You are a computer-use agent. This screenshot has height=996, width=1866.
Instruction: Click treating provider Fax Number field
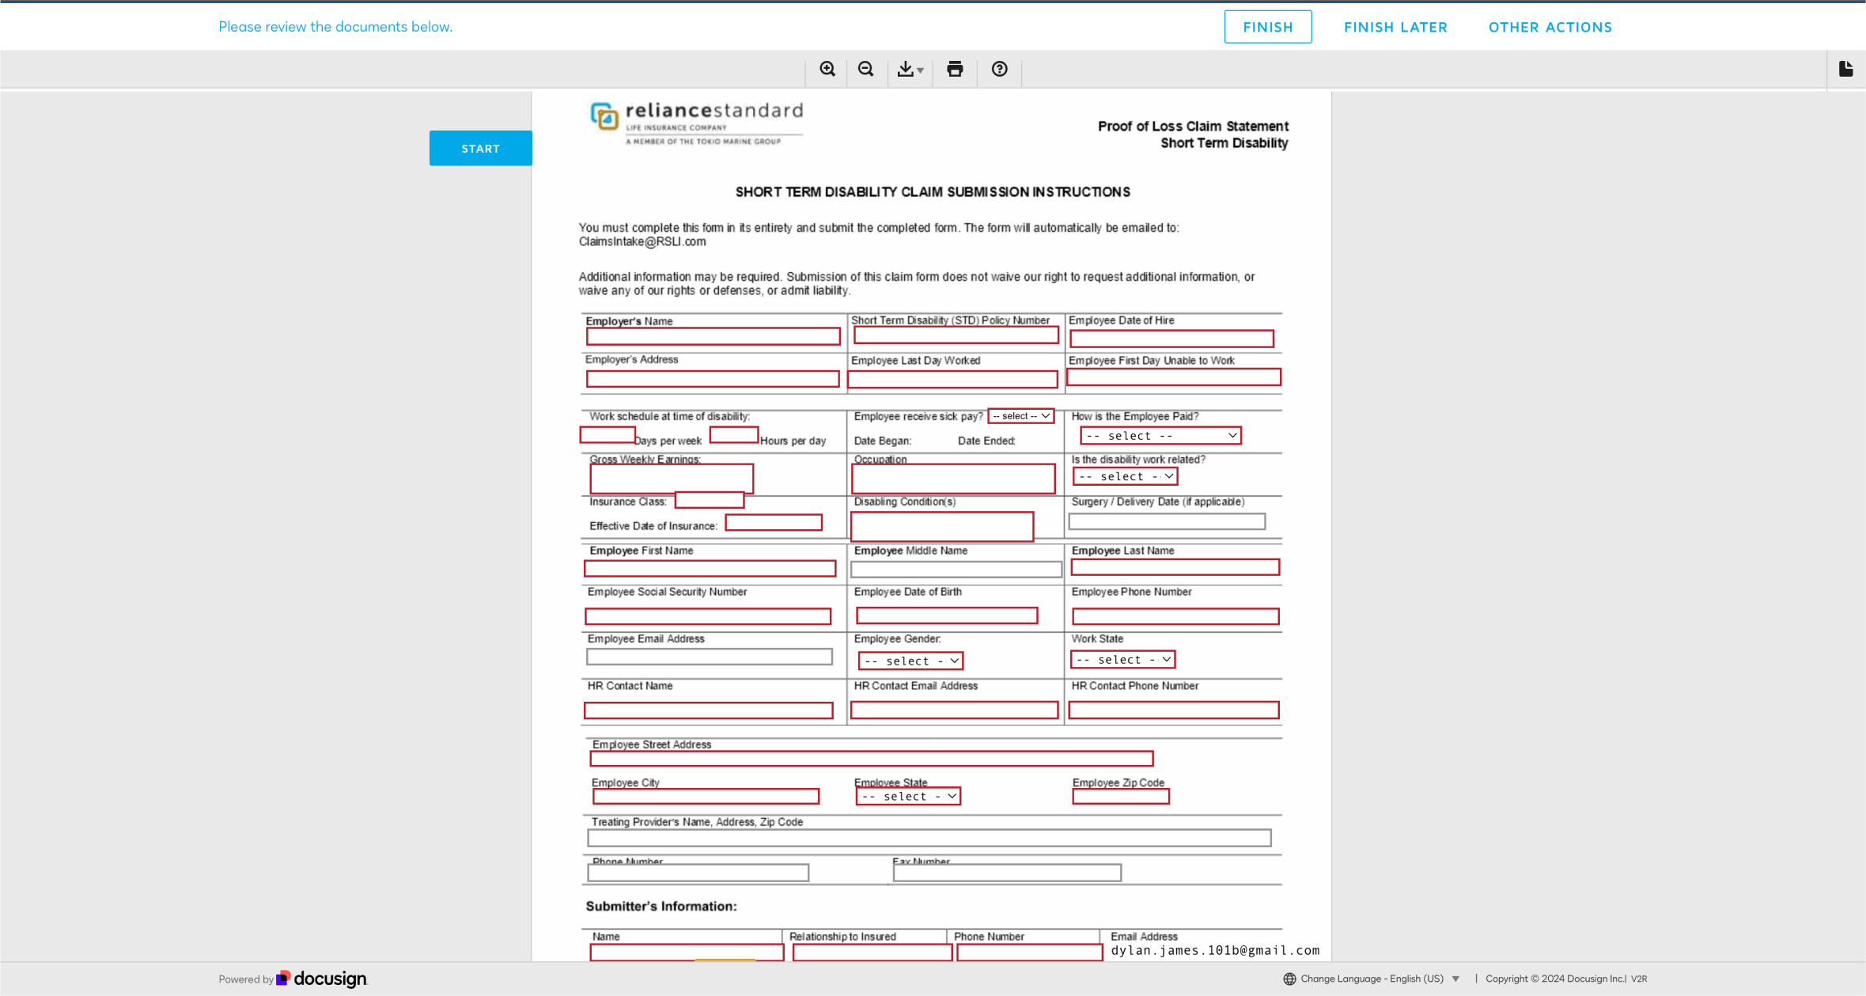[x=1007, y=873]
